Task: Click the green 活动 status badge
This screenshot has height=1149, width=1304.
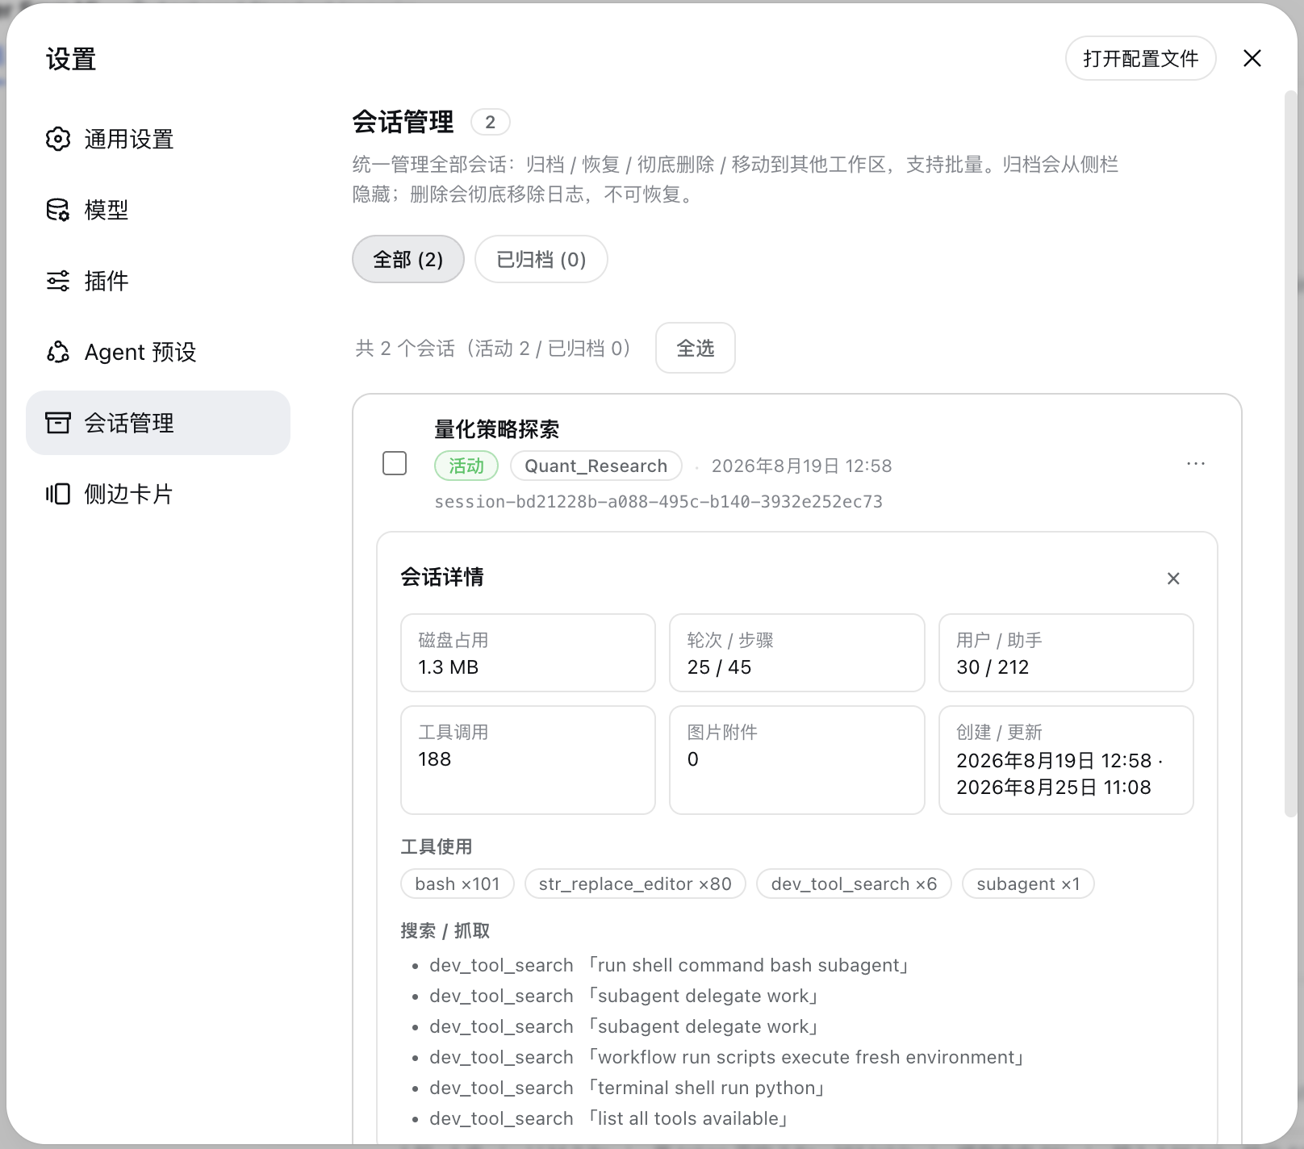Action: coord(466,466)
